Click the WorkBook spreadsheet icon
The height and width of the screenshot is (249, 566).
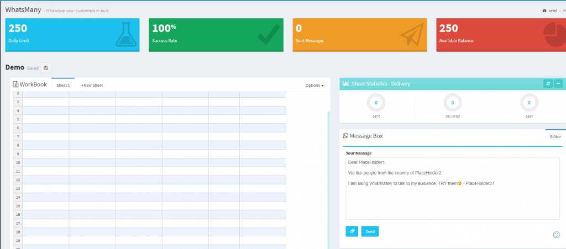15,84
